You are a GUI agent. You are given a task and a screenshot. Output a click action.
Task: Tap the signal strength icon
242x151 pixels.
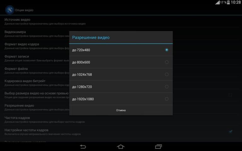click(217, 3)
